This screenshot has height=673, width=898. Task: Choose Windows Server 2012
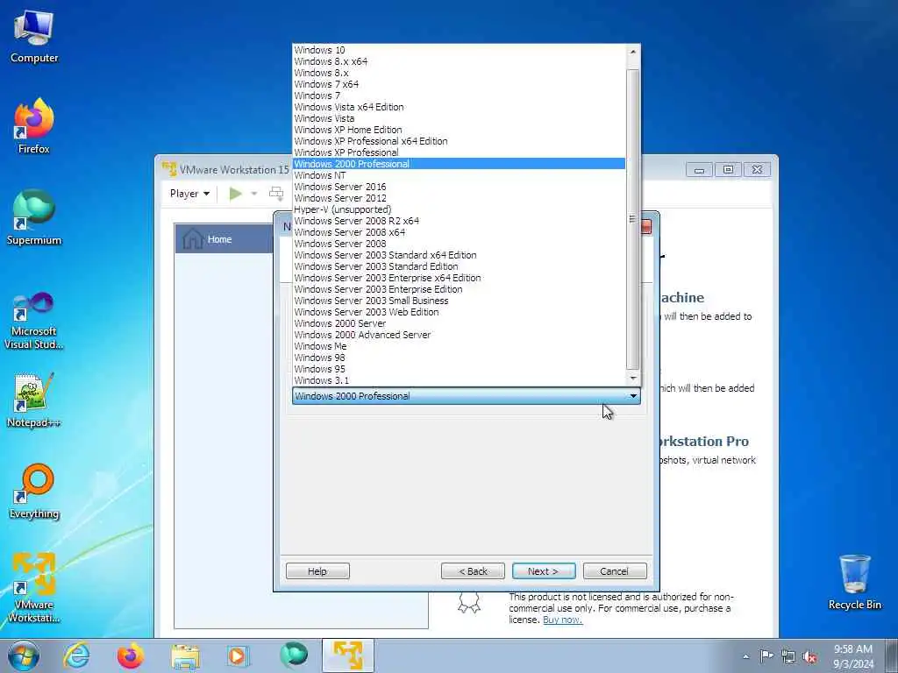point(459,198)
